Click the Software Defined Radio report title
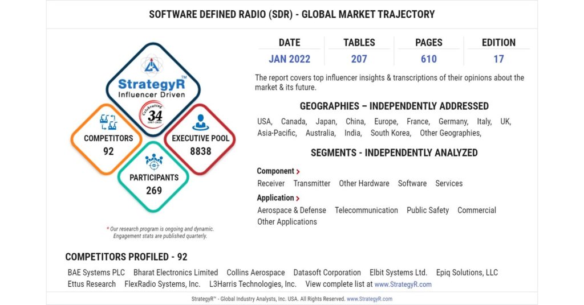 click(291, 14)
